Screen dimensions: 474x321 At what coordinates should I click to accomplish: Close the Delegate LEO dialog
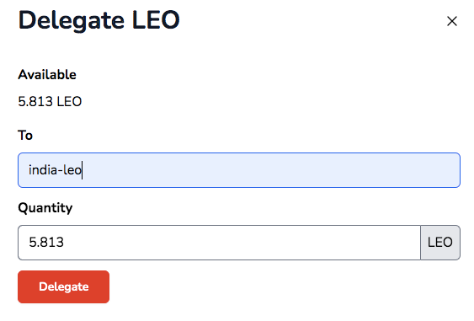click(451, 21)
